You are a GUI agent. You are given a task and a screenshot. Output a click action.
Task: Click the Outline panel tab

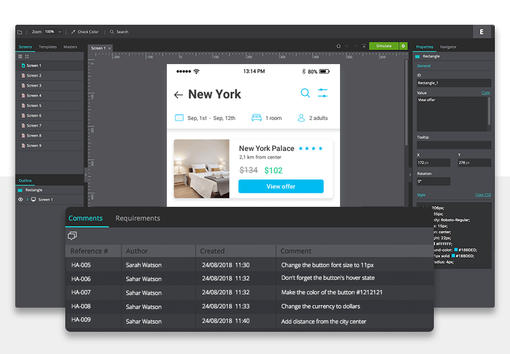25,181
